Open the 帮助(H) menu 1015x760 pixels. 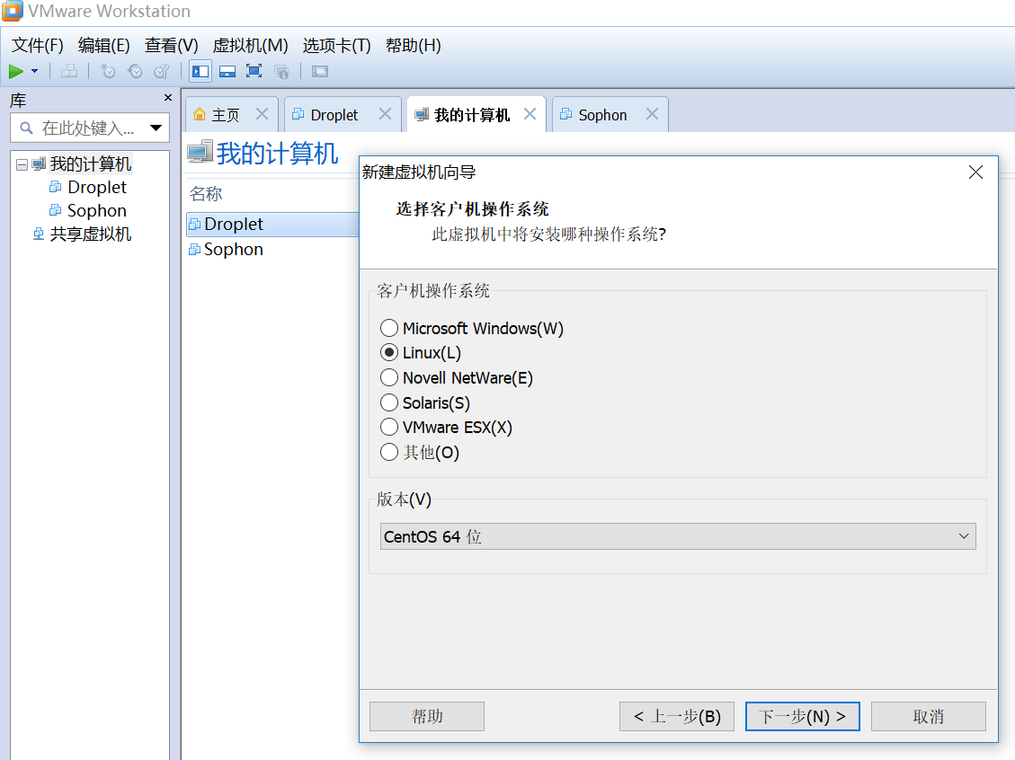click(x=414, y=45)
